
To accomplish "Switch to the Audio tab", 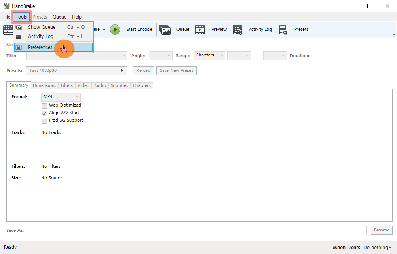I will click(100, 85).
